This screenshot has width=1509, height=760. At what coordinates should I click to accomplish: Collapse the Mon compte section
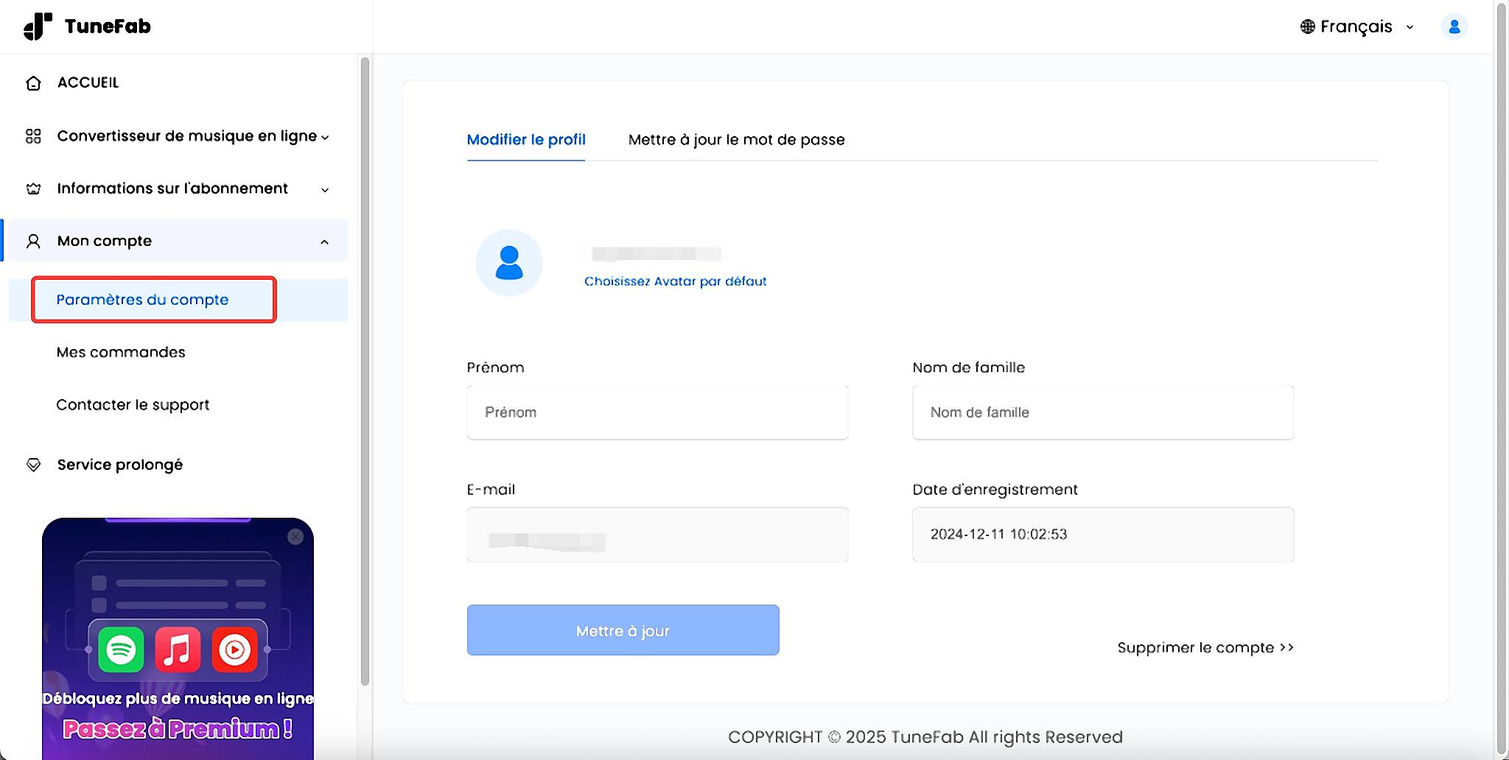pos(325,241)
